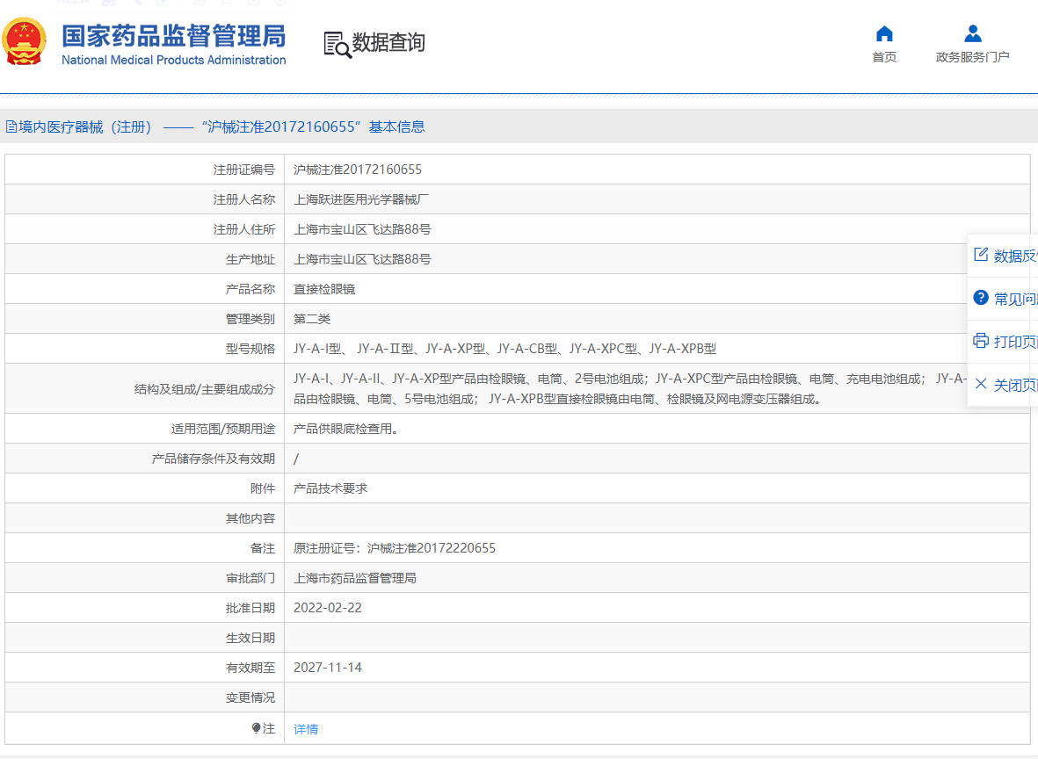
Task: Click the 有效期至 label
Action: click(x=250, y=667)
